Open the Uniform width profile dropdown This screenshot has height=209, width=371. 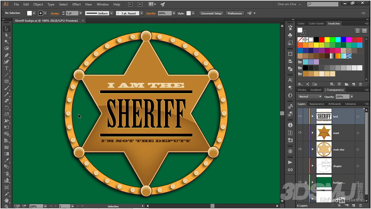pyautogui.click(x=111, y=13)
